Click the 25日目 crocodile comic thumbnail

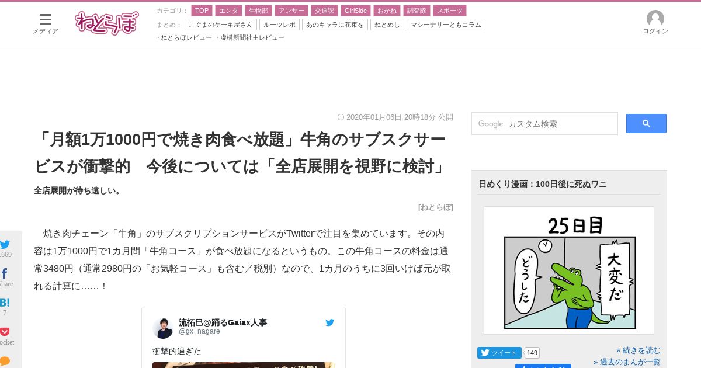[569, 270]
